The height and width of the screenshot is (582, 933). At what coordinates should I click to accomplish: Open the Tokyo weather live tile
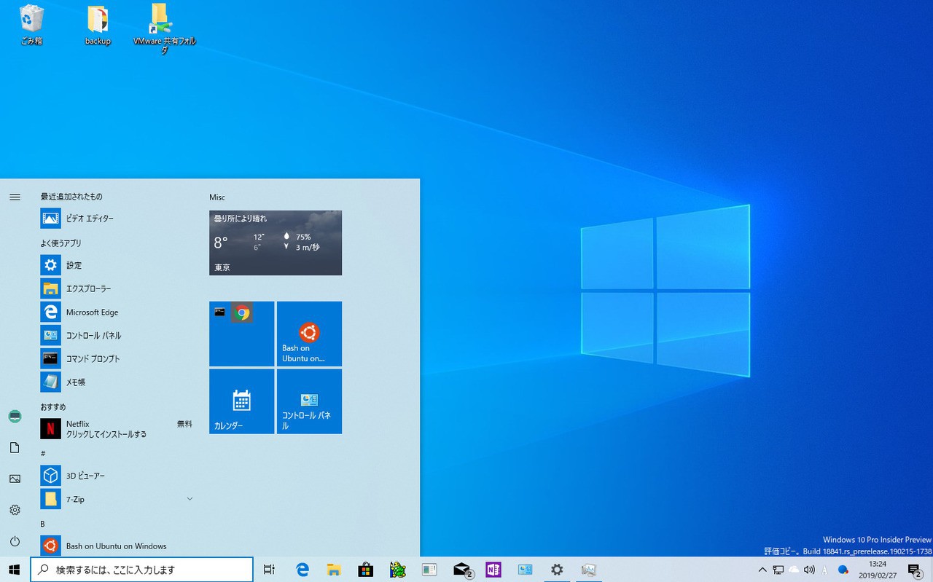[276, 243]
